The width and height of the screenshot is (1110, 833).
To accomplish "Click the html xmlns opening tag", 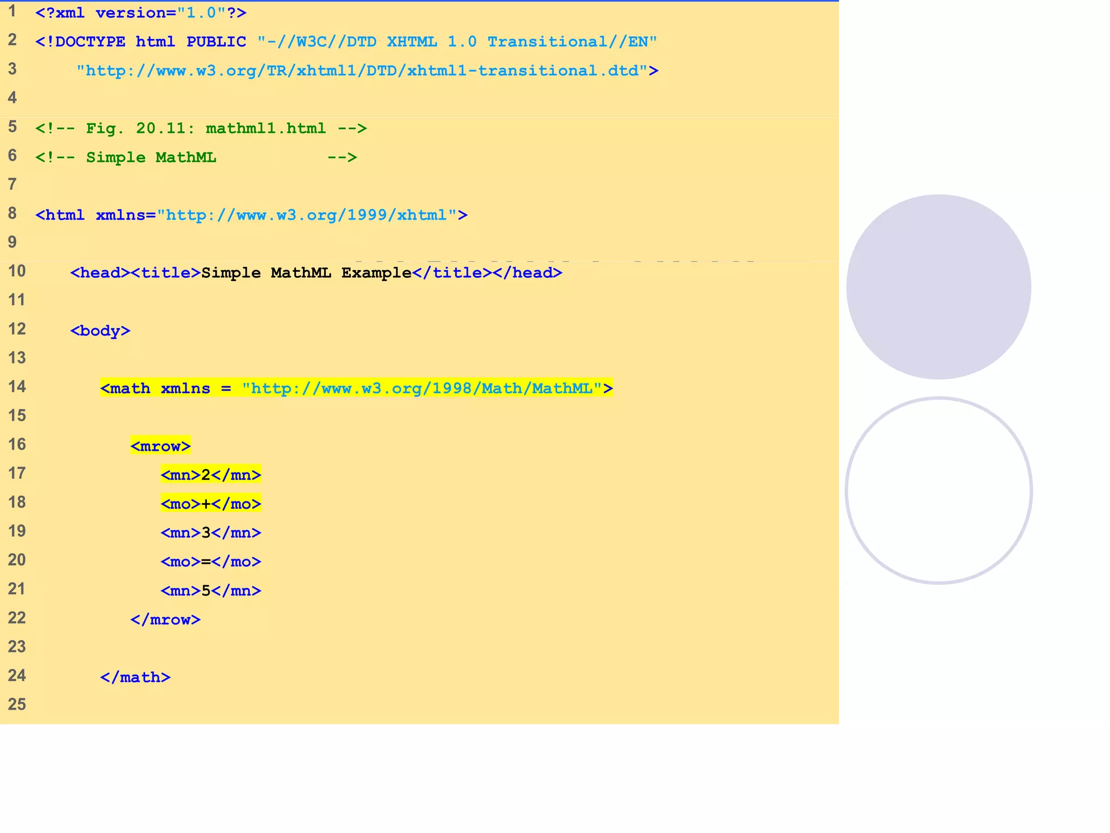I will click(251, 215).
